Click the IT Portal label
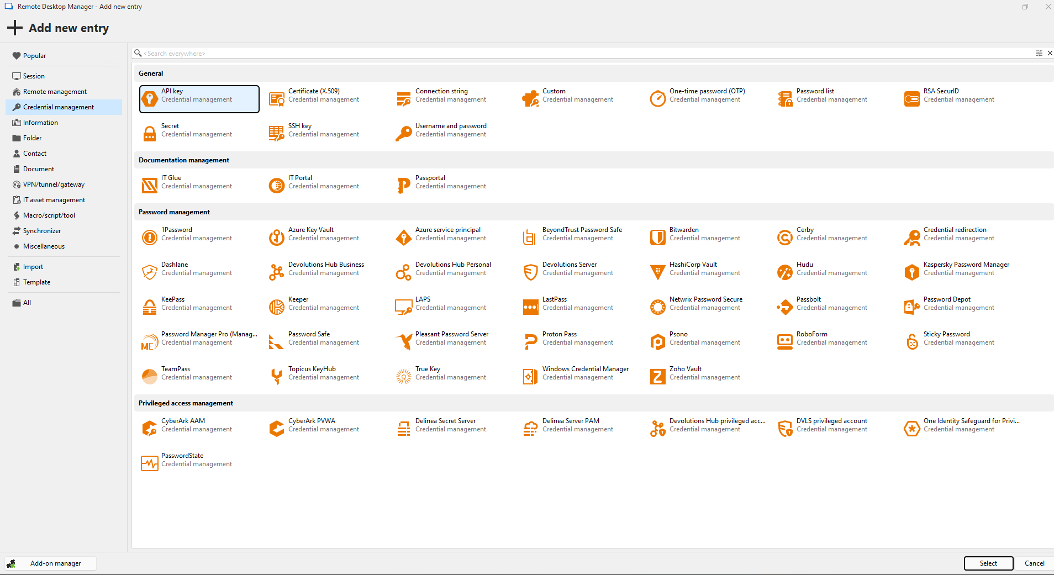Image resolution: width=1054 pixels, height=575 pixels. point(300,178)
